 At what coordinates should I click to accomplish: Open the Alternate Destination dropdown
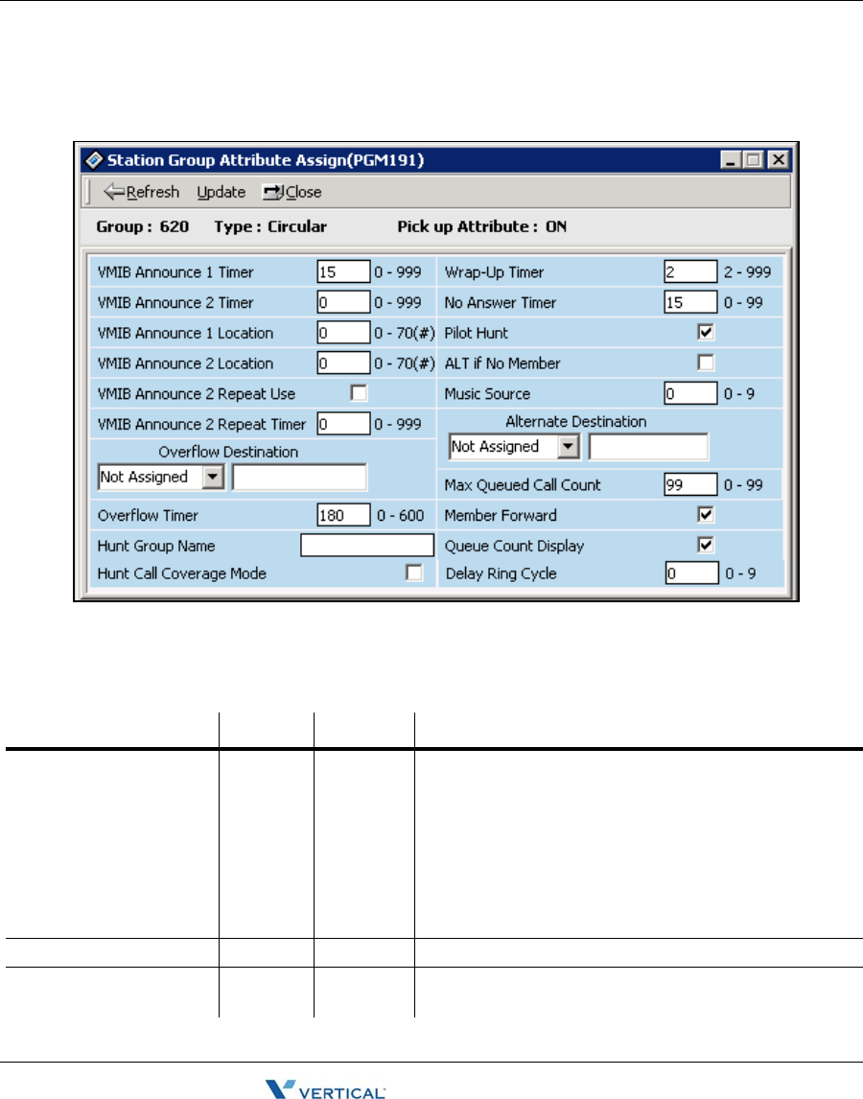tap(569, 447)
